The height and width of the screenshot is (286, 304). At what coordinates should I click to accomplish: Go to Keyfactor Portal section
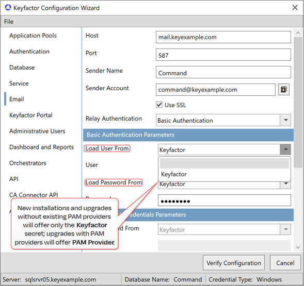click(31, 115)
